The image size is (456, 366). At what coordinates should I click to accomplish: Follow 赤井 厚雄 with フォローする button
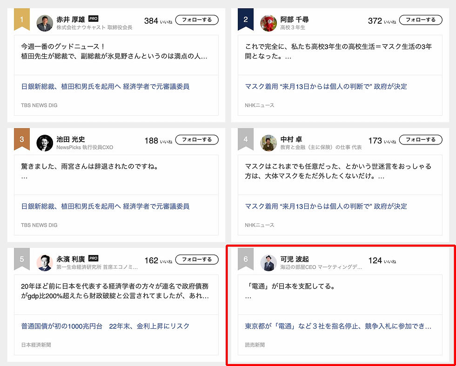[197, 20]
